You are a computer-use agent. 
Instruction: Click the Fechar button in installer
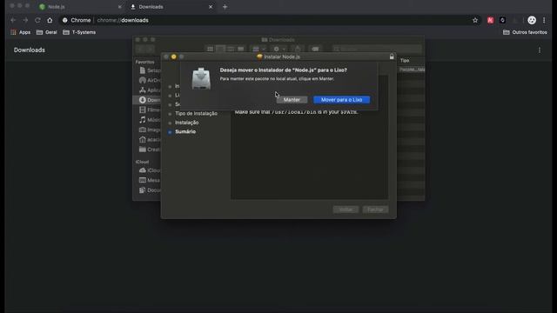pos(375,210)
